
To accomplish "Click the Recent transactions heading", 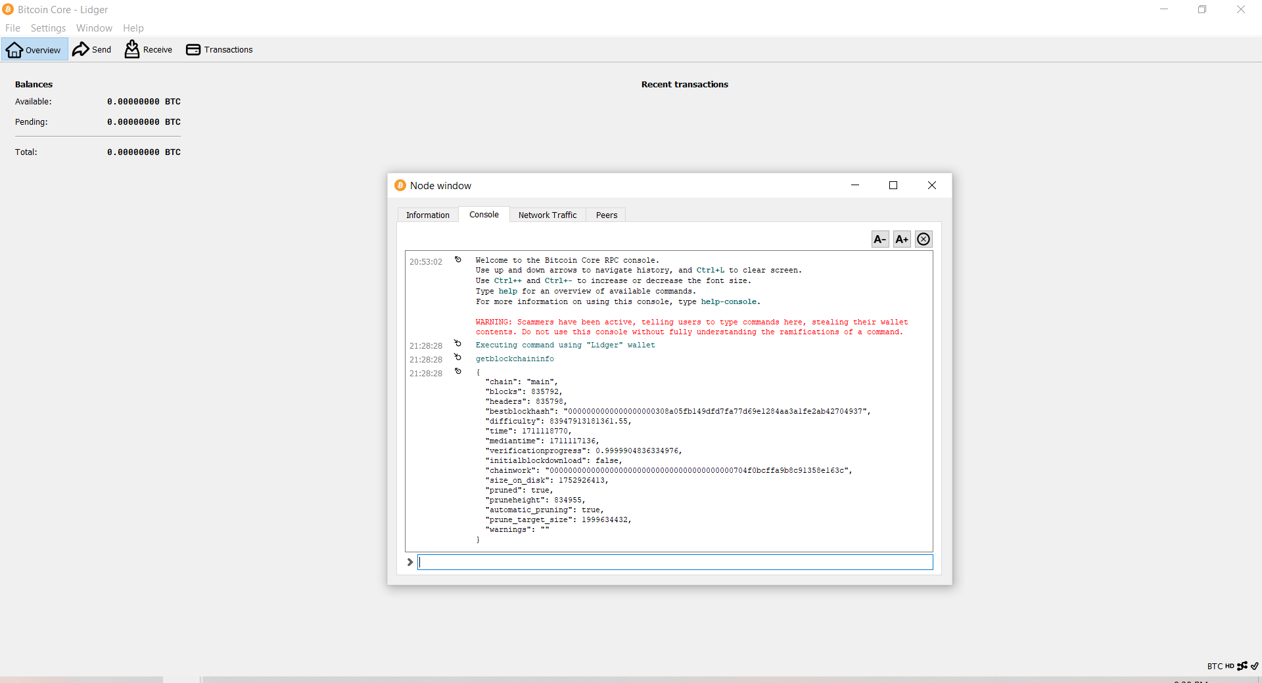I will [x=685, y=85].
